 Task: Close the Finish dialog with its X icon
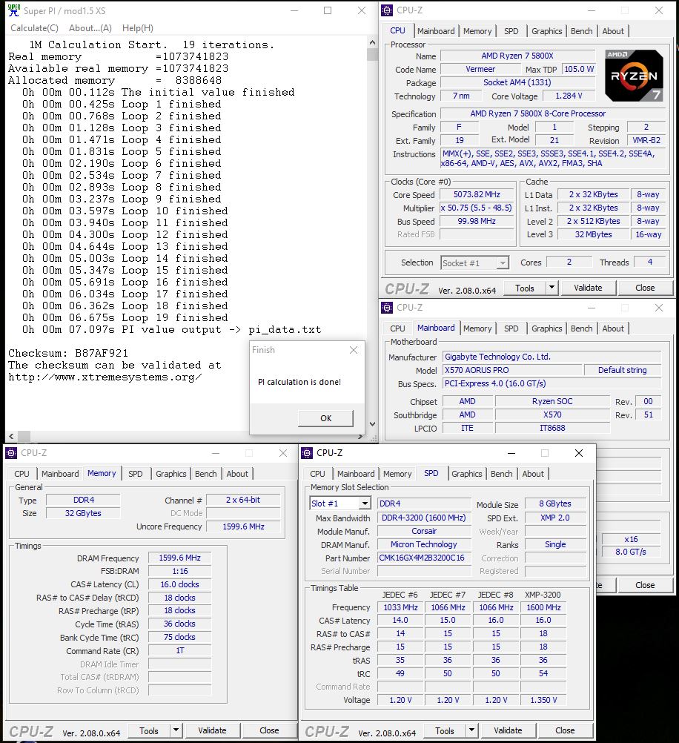(x=354, y=350)
